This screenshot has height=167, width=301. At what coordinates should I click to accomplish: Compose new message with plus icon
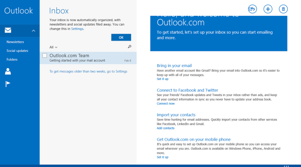268,9
